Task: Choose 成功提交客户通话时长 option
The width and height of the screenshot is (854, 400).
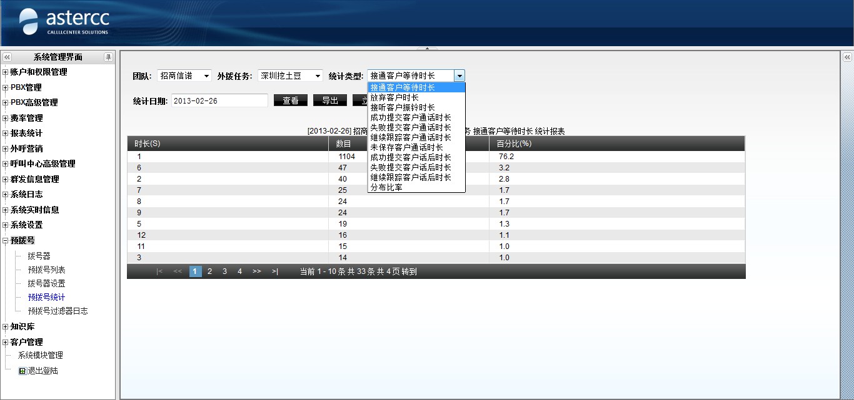Action: click(x=410, y=117)
